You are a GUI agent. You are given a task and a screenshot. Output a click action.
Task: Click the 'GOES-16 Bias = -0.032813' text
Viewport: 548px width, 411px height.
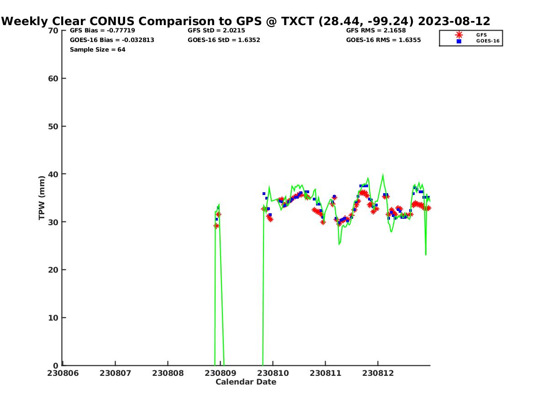coord(112,40)
